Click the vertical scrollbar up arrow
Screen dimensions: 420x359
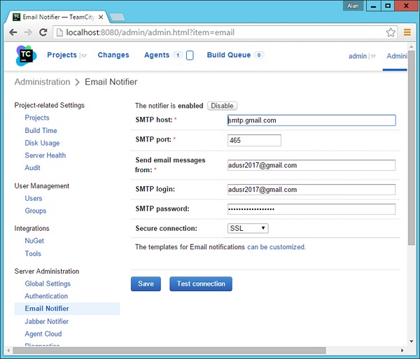click(x=411, y=47)
